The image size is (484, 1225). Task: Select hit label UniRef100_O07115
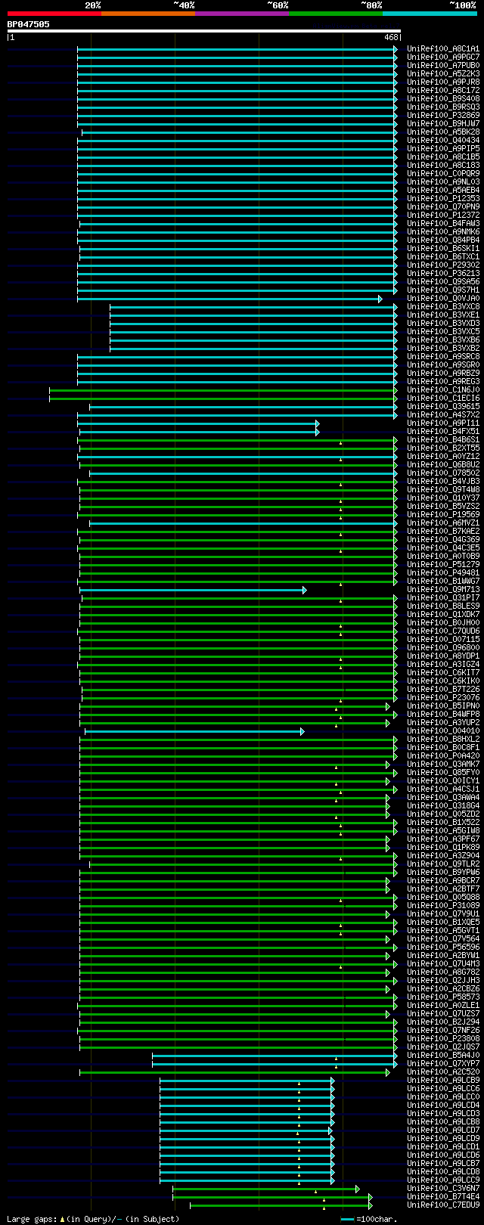point(443,640)
